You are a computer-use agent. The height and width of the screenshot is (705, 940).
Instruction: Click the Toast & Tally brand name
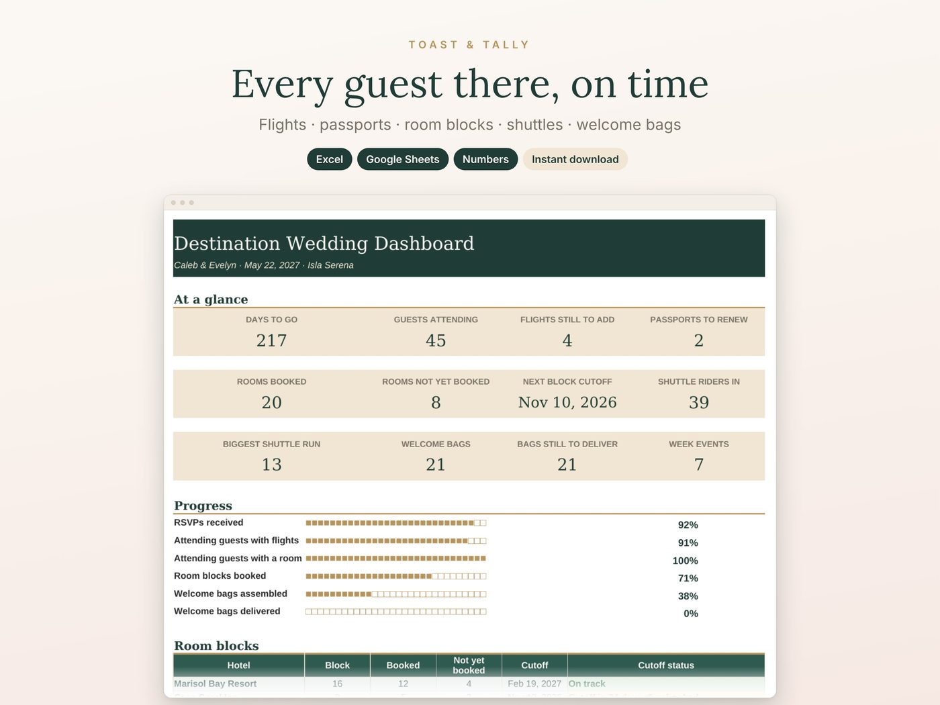(469, 45)
